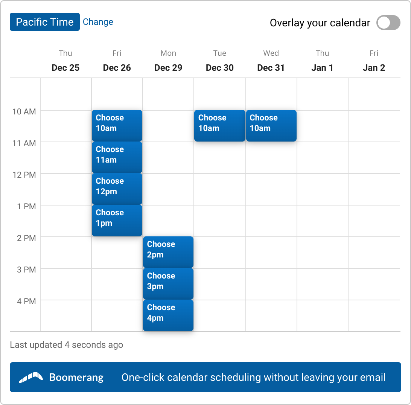
Task: Choose the 11am slot on Fri Dec 26
Action: 117,157
